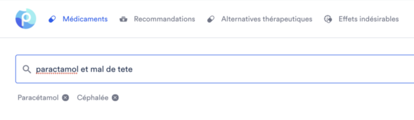The width and height of the screenshot is (414, 120).
Task: Open the Médicaments tab
Action: click(x=85, y=19)
